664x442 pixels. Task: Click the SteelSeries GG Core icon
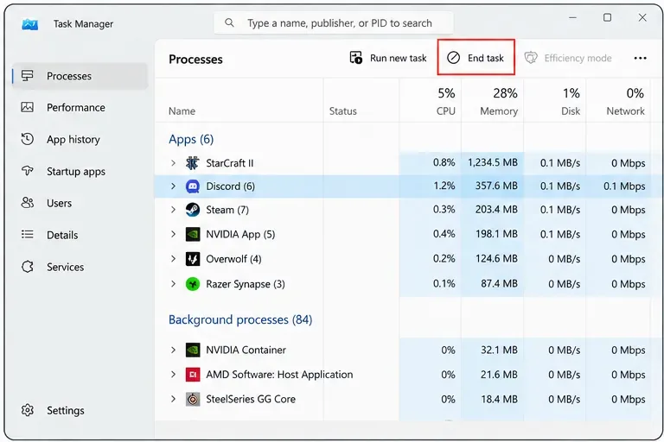coord(193,399)
